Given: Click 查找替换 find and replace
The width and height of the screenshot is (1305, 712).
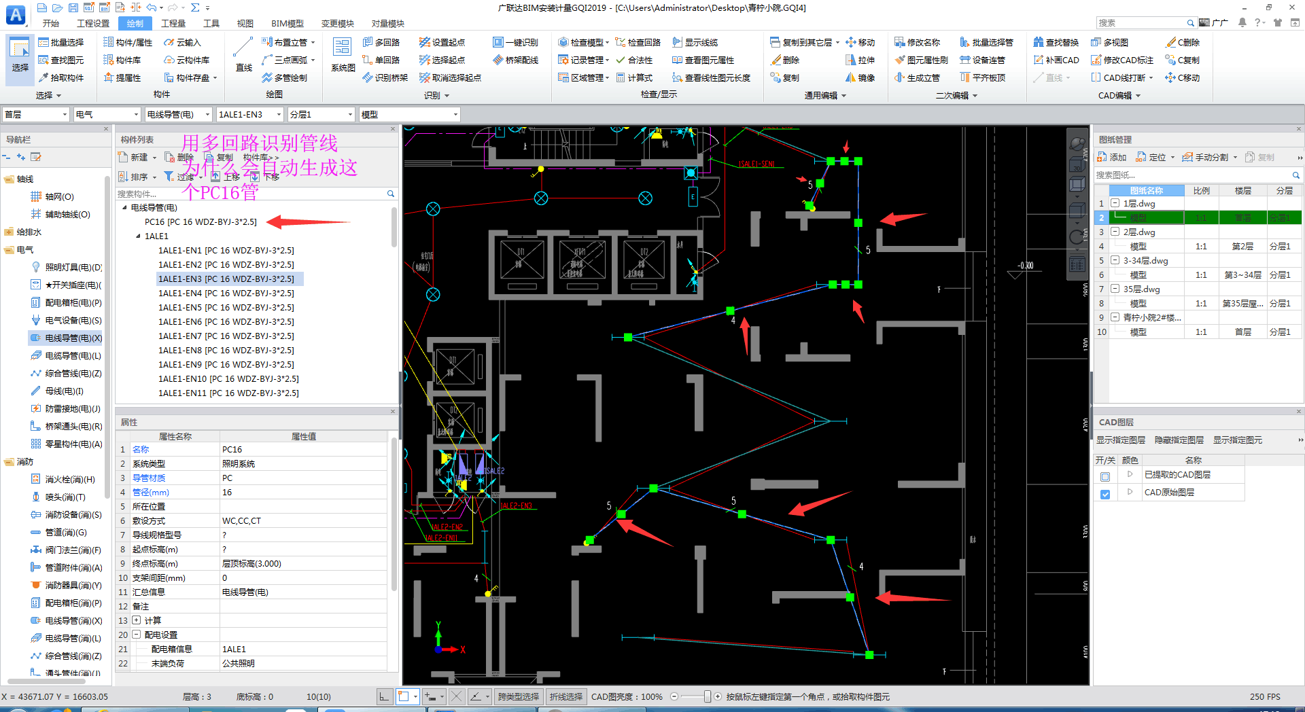Looking at the screenshot, I should [1056, 42].
